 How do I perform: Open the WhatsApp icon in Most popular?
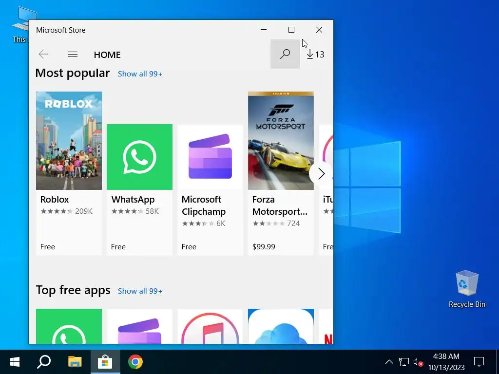(x=139, y=157)
